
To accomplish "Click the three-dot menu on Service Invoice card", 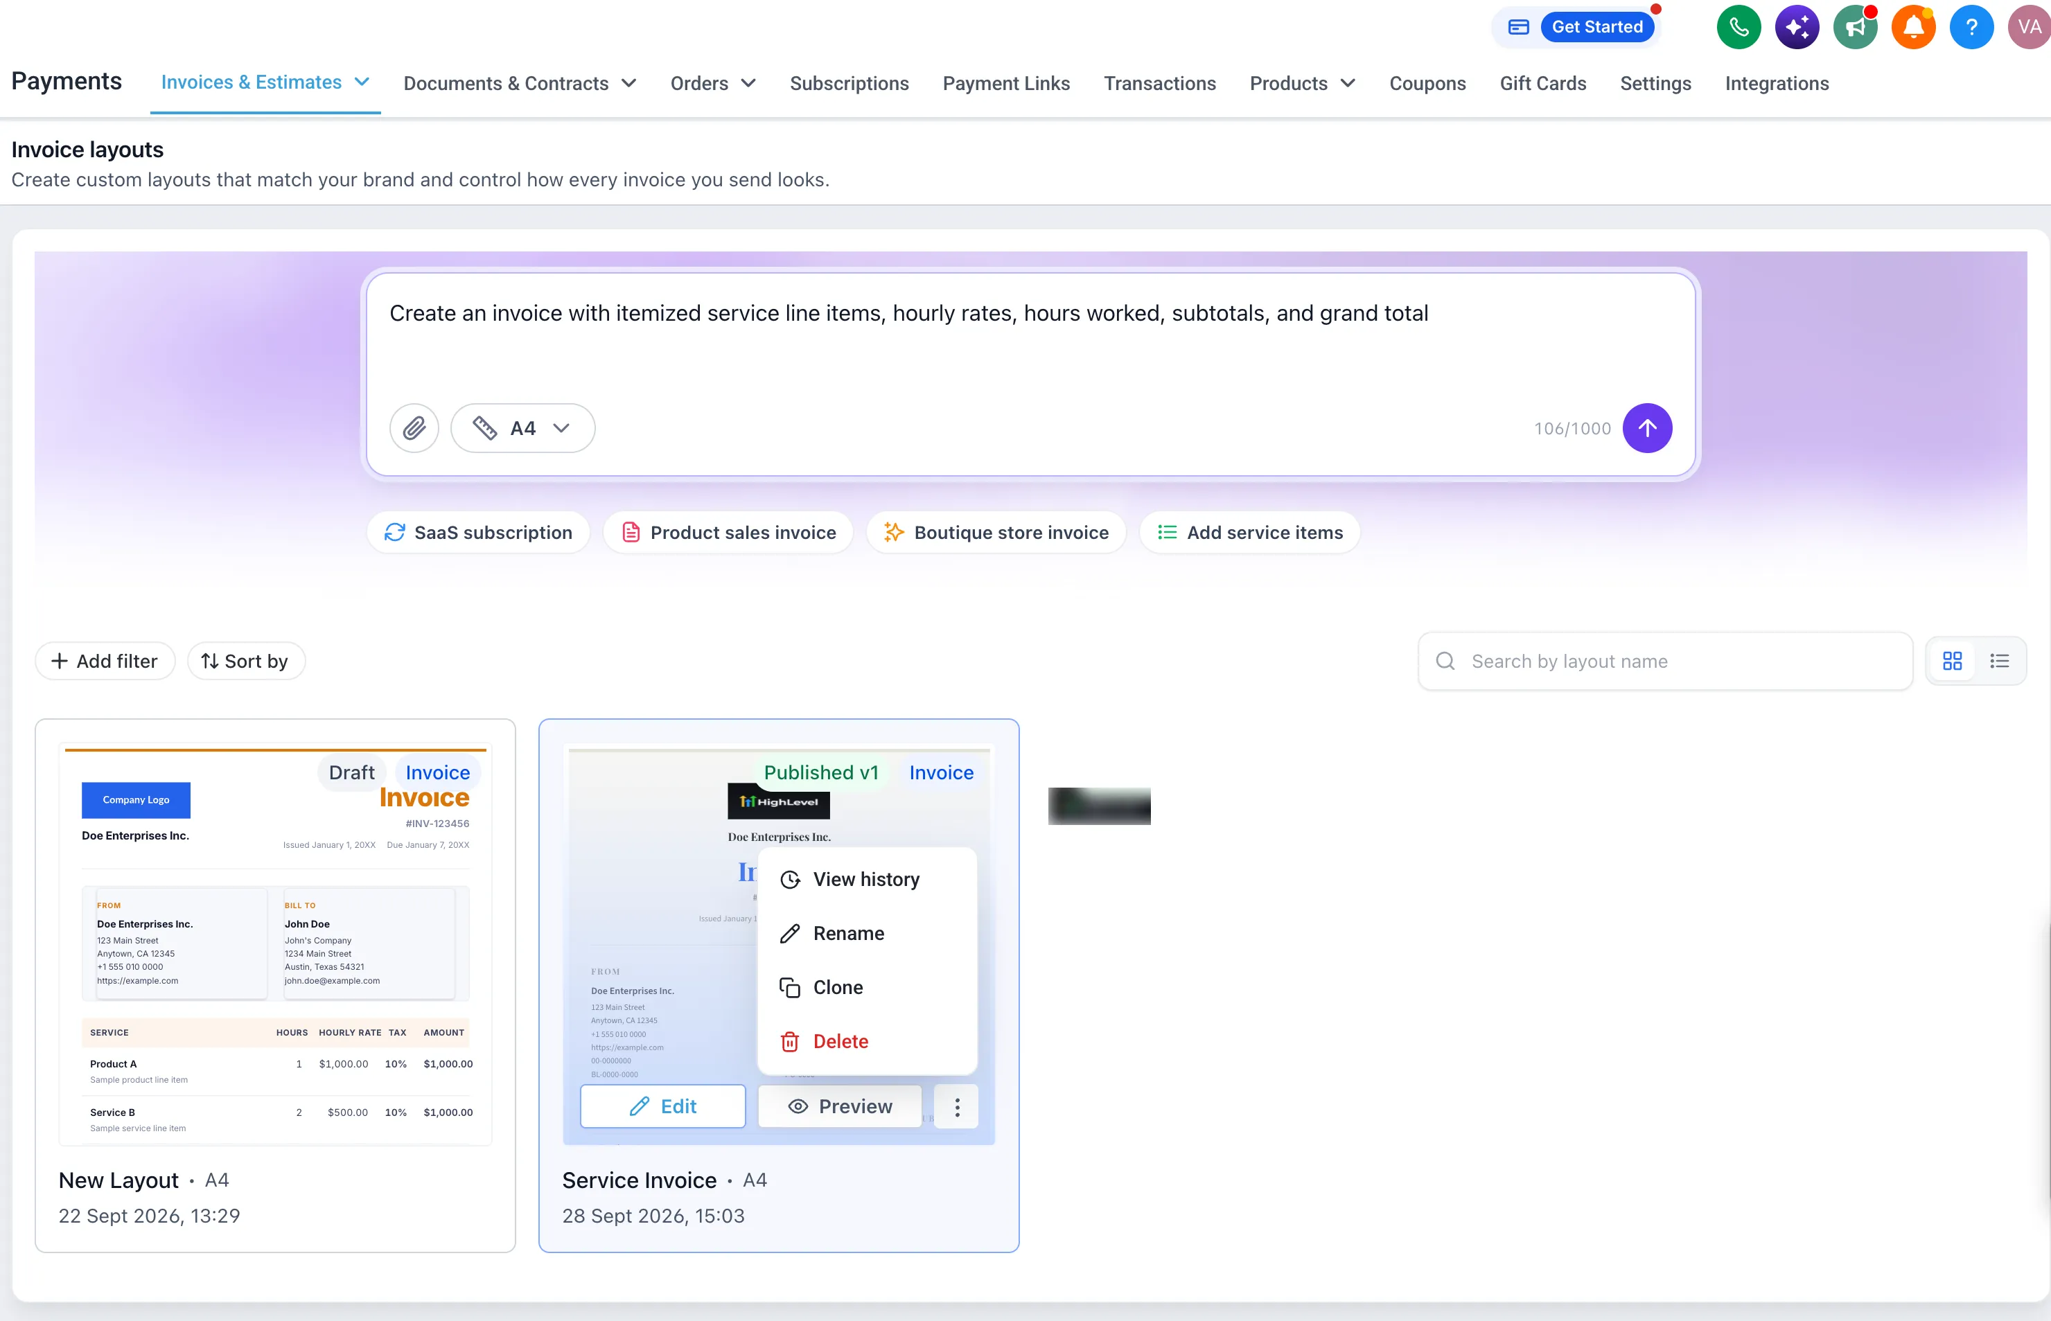I will pyautogui.click(x=956, y=1106).
